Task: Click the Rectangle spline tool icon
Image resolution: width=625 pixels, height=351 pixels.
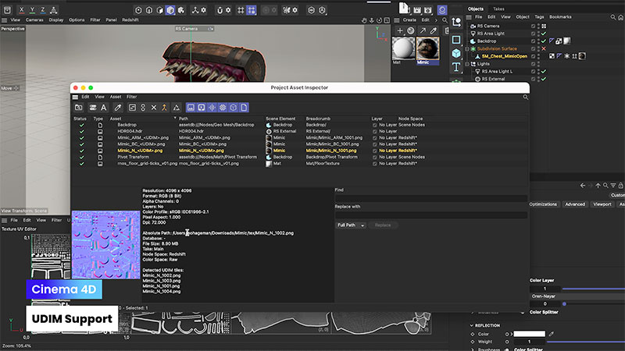Action: pyautogui.click(x=456, y=40)
